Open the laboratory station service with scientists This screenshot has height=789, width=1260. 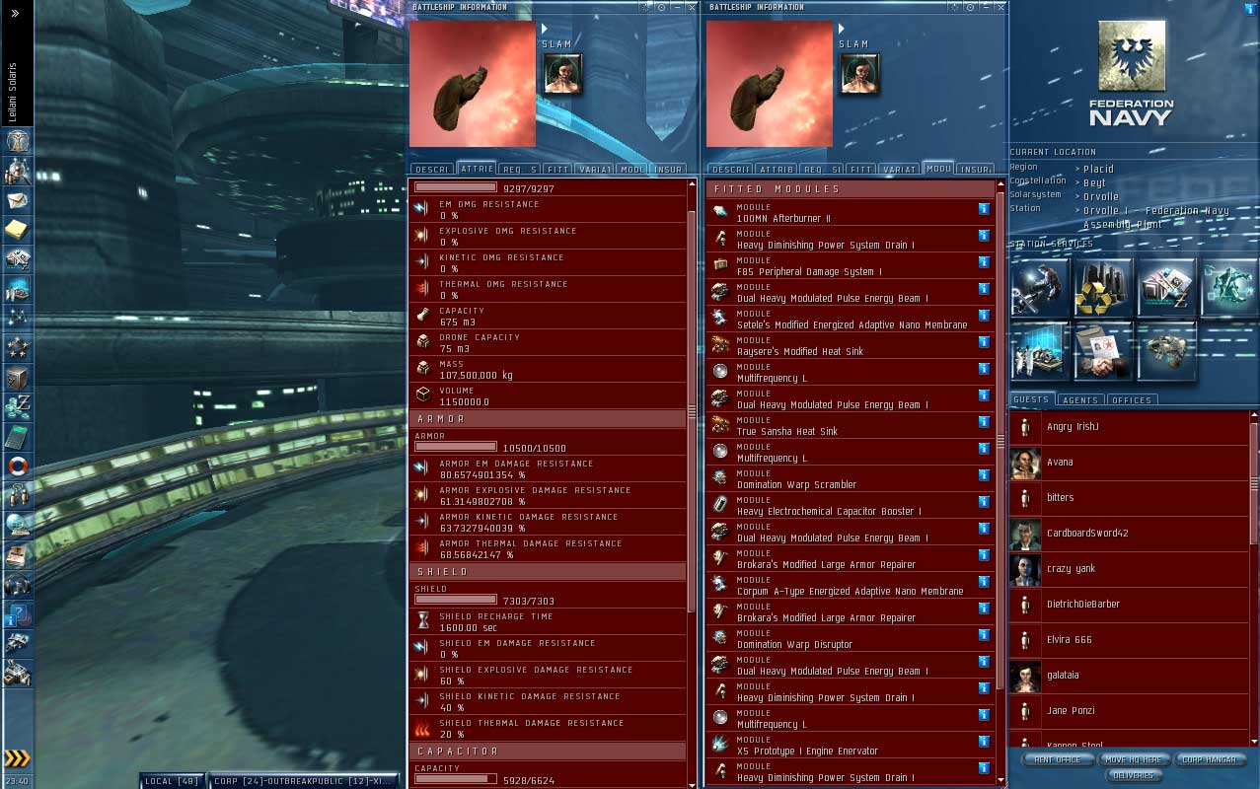tap(1040, 350)
